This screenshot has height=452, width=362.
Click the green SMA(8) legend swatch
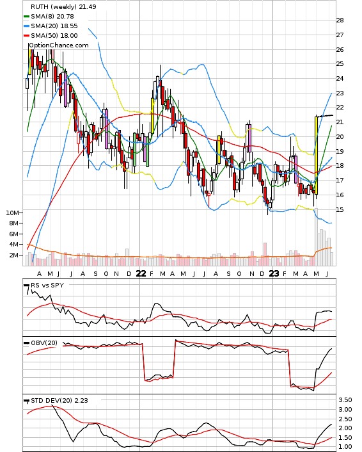click(26, 17)
